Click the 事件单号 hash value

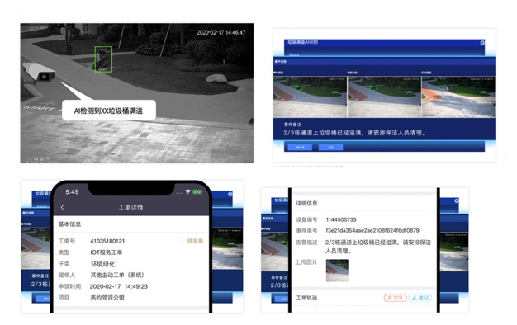click(372, 230)
